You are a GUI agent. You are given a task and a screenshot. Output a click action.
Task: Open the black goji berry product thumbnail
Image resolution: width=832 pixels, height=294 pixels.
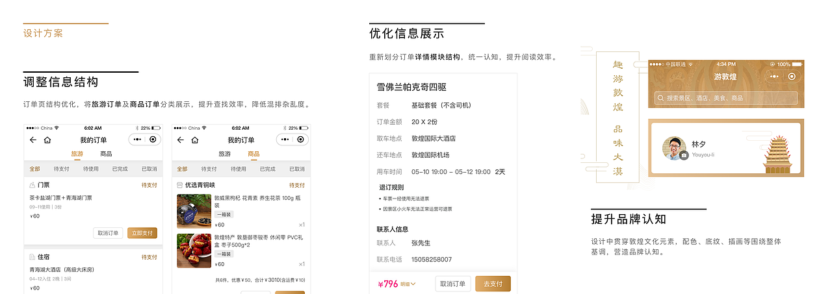[194, 211]
